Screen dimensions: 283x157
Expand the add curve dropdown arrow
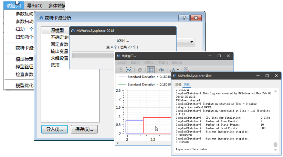(178, 70)
